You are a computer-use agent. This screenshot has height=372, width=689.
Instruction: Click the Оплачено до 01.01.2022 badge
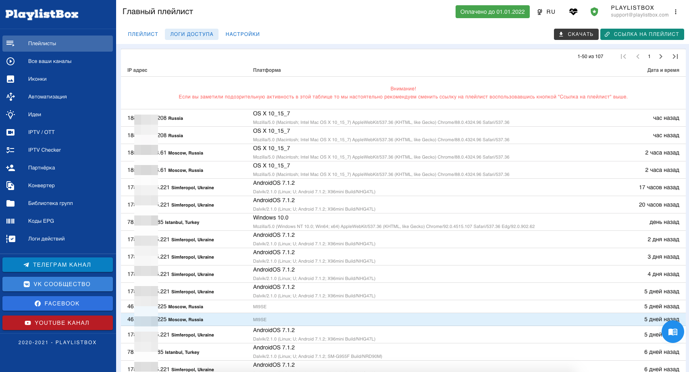point(493,12)
